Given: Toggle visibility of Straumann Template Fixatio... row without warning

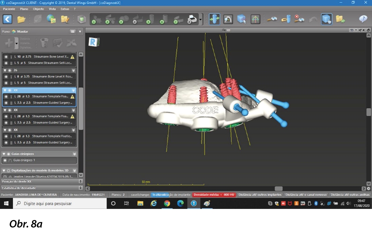Looking at the screenshot, I should [x=6, y=136].
